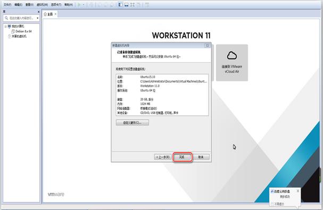Click 完成 to finish the wizard

(x=183, y=157)
